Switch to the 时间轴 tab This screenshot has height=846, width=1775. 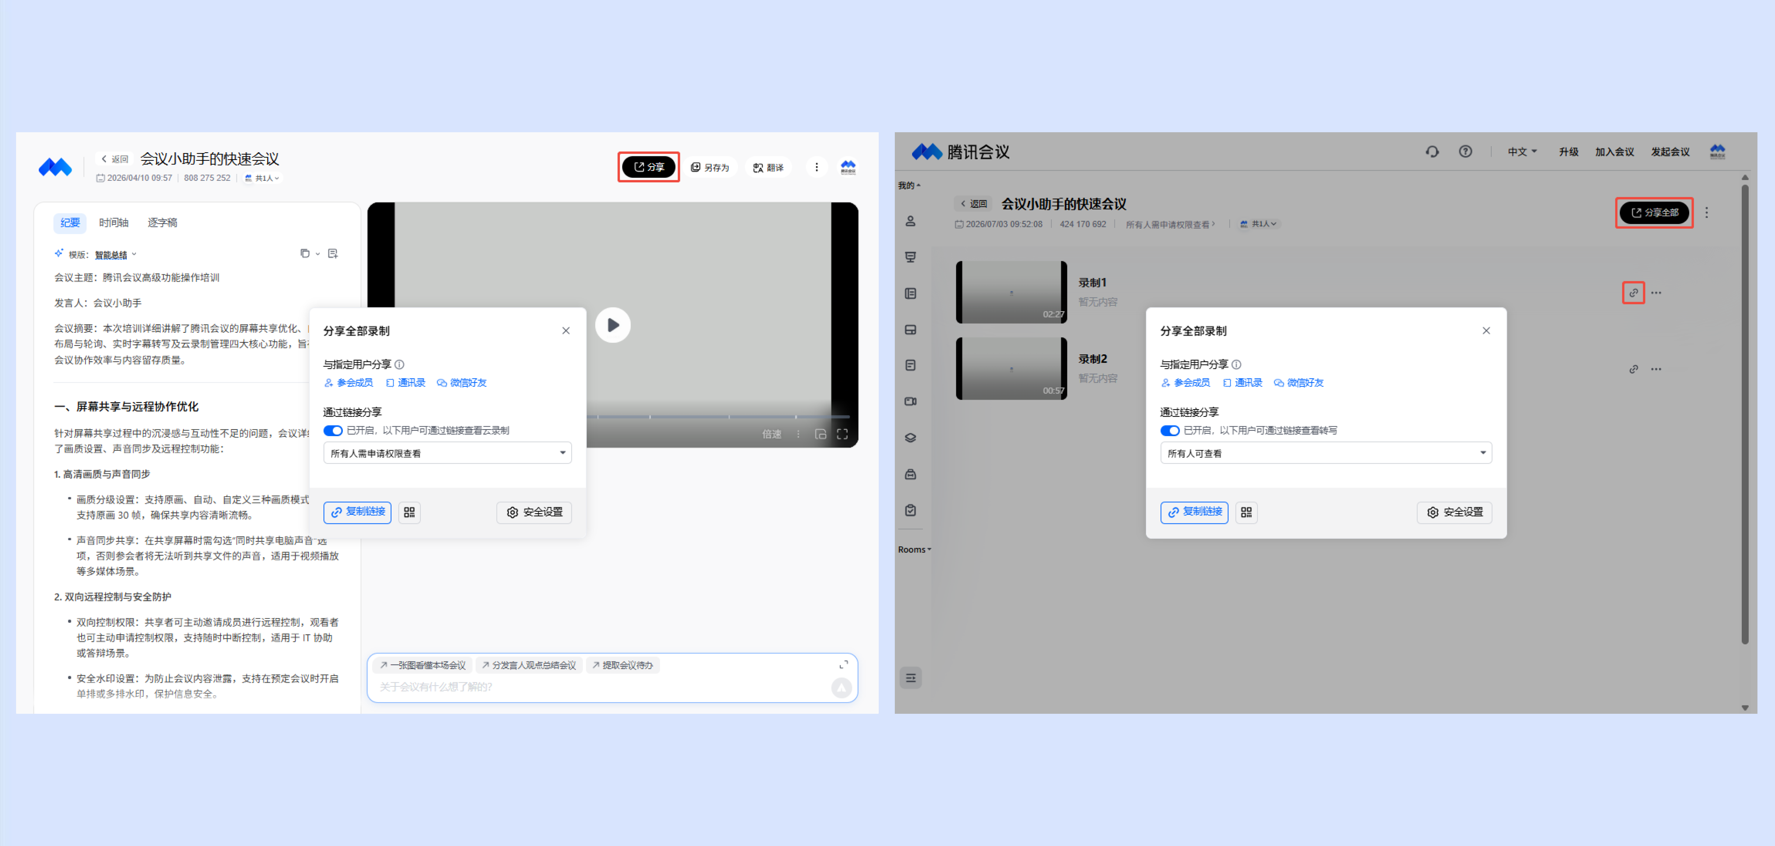[x=114, y=222]
